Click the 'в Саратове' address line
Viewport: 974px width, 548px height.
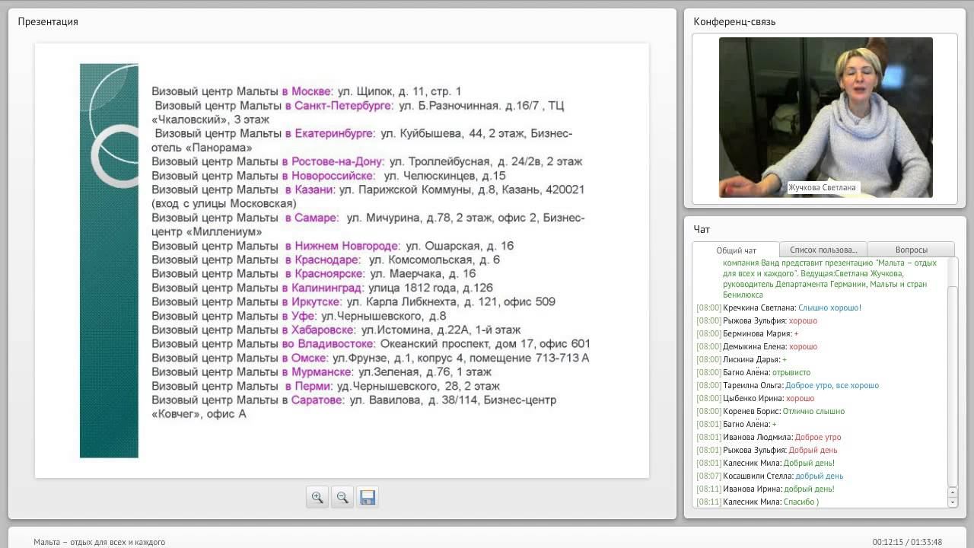(x=354, y=407)
